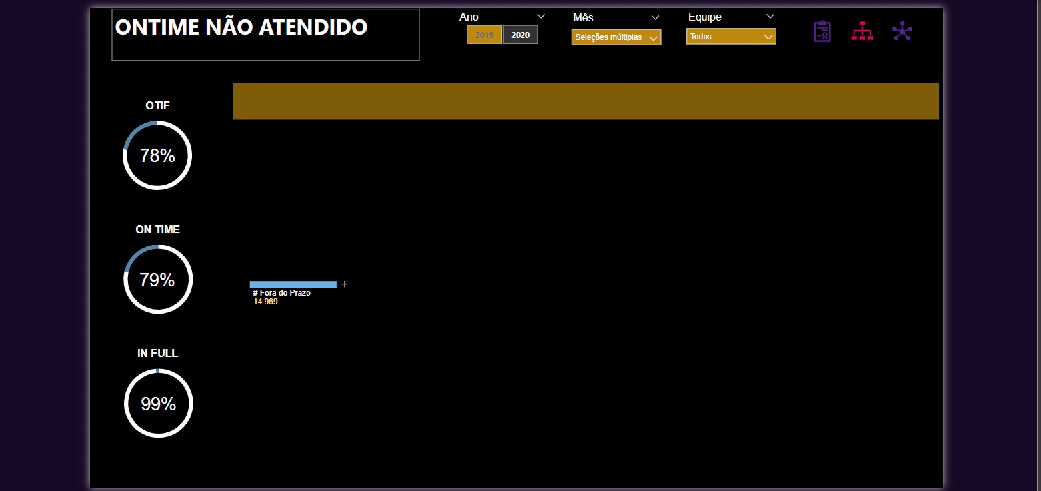Click the 'Equipe' slicer title

[x=705, y=17]
